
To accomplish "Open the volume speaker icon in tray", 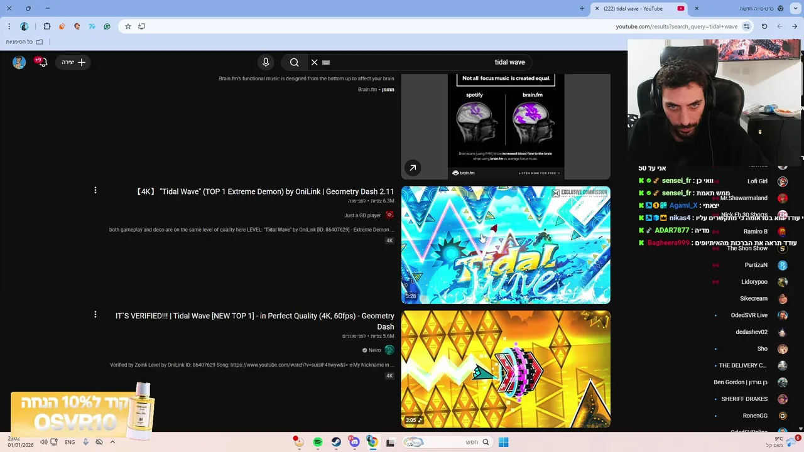I will 44,442.
